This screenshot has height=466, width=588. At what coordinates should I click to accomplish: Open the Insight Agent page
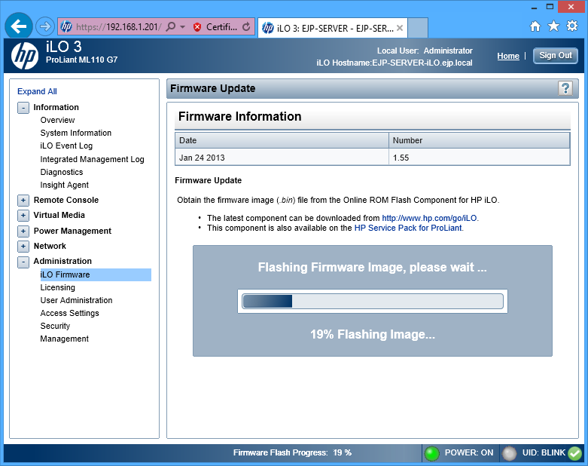[x=65, y=185]
